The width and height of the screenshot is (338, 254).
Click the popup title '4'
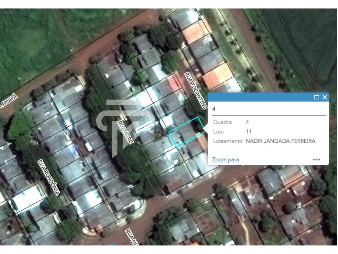click(x=214, y=109)
